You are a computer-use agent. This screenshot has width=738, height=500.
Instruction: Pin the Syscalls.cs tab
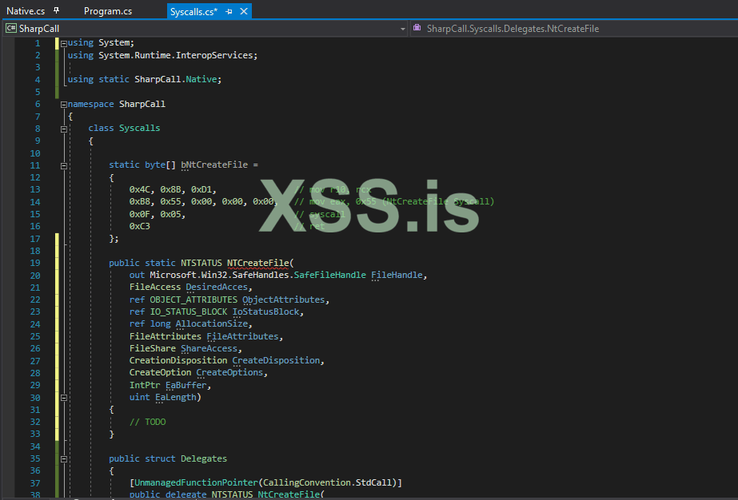point(229,11)
